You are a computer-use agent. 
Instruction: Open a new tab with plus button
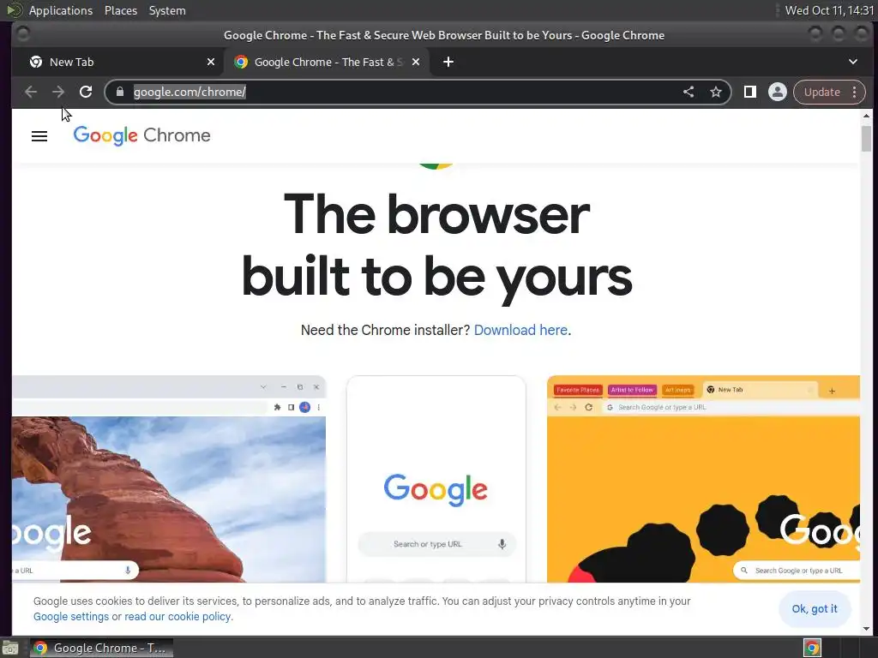(448, 62)
